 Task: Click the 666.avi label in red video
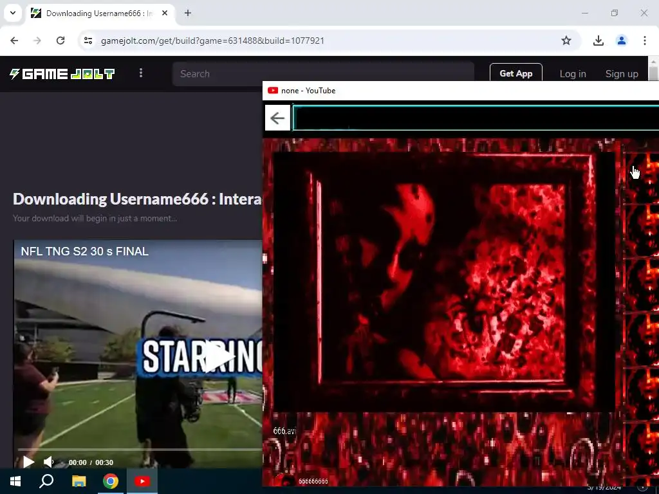tap(284, 431)
